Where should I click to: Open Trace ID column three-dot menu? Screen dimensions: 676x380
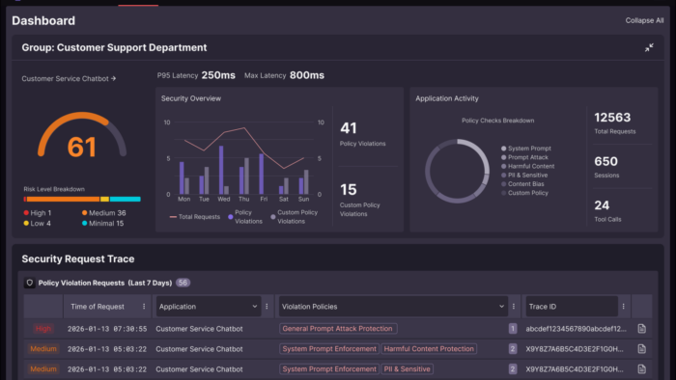click(624, 307)
